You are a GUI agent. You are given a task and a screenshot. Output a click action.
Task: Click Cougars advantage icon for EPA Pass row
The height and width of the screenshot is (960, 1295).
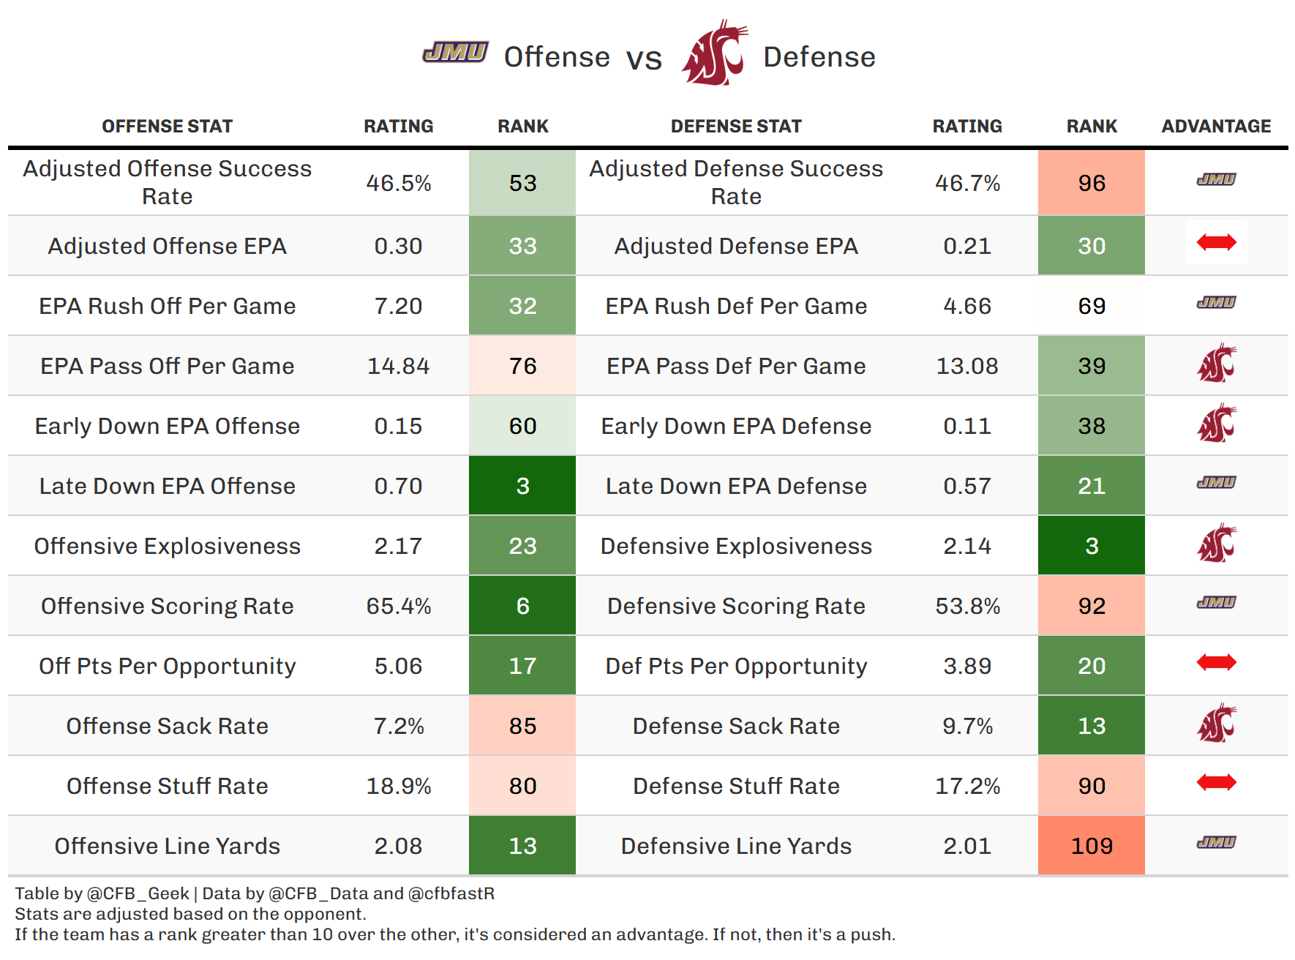(1216, 364)
